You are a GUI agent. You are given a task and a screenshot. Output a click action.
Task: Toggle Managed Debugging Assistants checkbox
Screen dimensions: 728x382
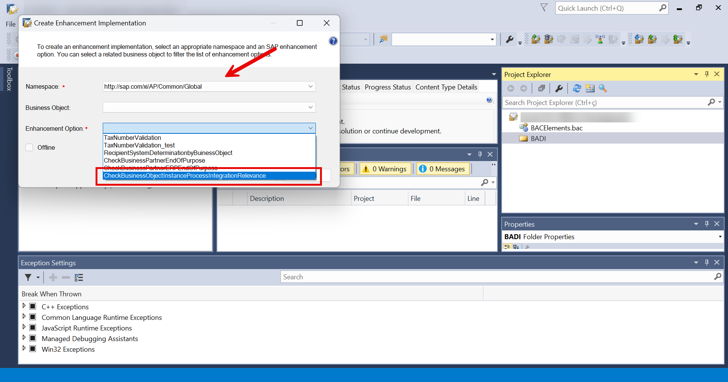pyautogui.click(x=33, y=338)
